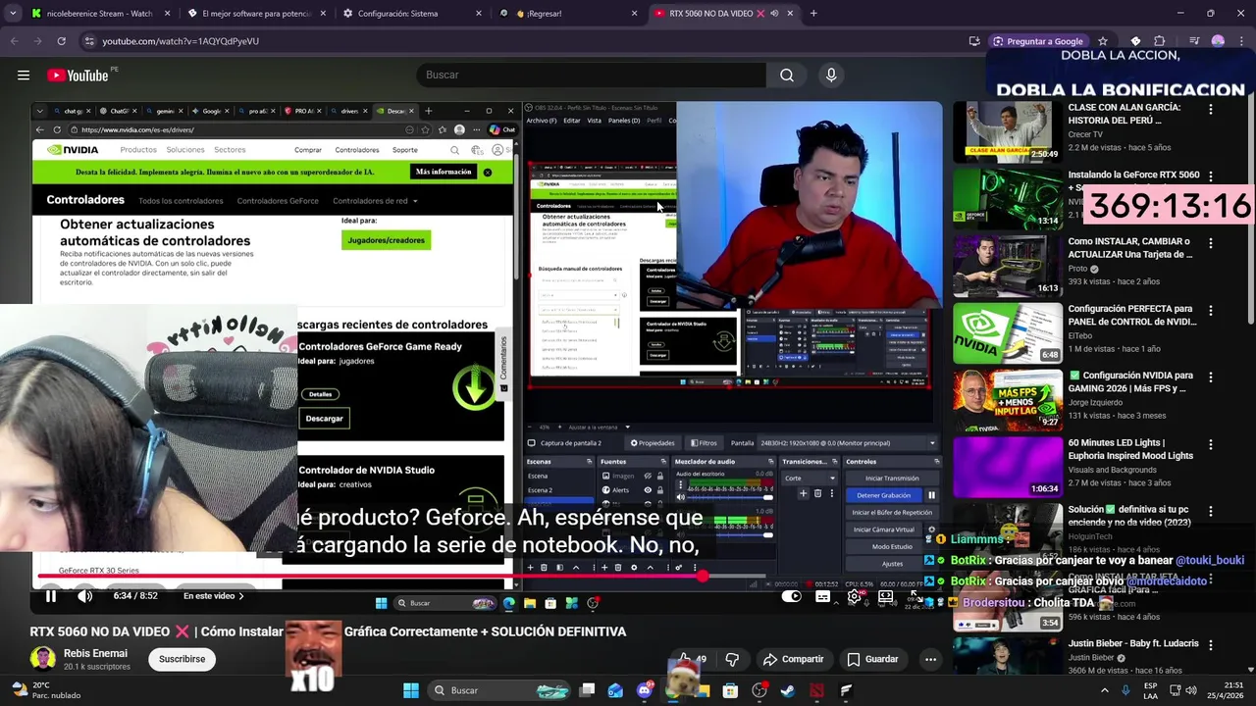Open Chrome extensions puzzle icon
Viewport: 1256px width, 706px height.
[x=1159, y=41]
